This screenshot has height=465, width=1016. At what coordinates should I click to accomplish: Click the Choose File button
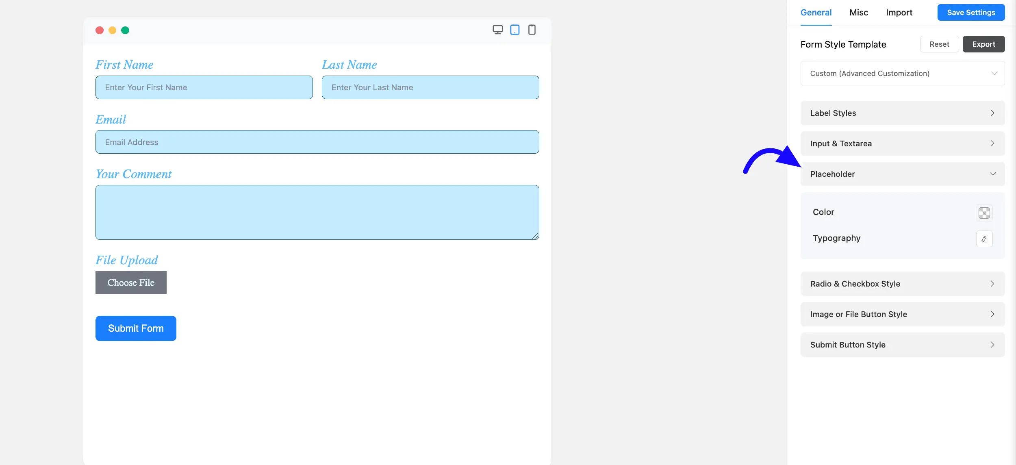[x=131, y=282]
